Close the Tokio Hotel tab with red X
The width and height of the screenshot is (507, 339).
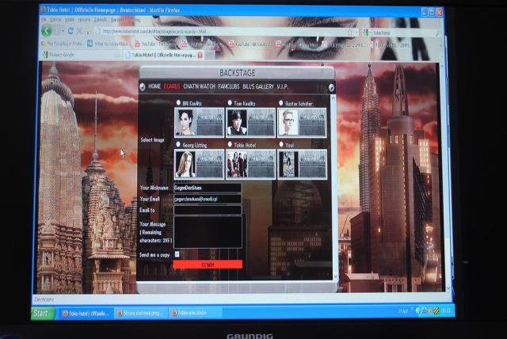(x=200, y=55)
